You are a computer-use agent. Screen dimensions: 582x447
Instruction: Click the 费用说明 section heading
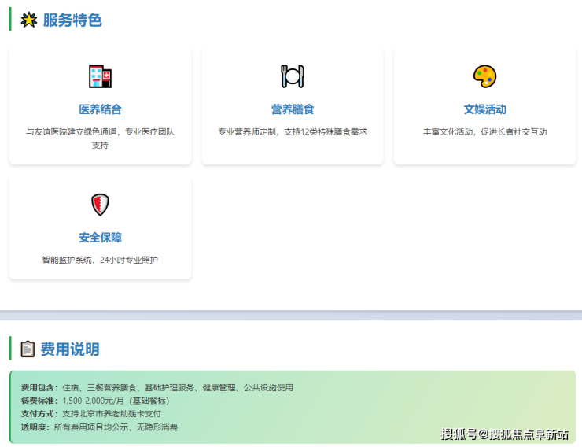pos(70,349)
